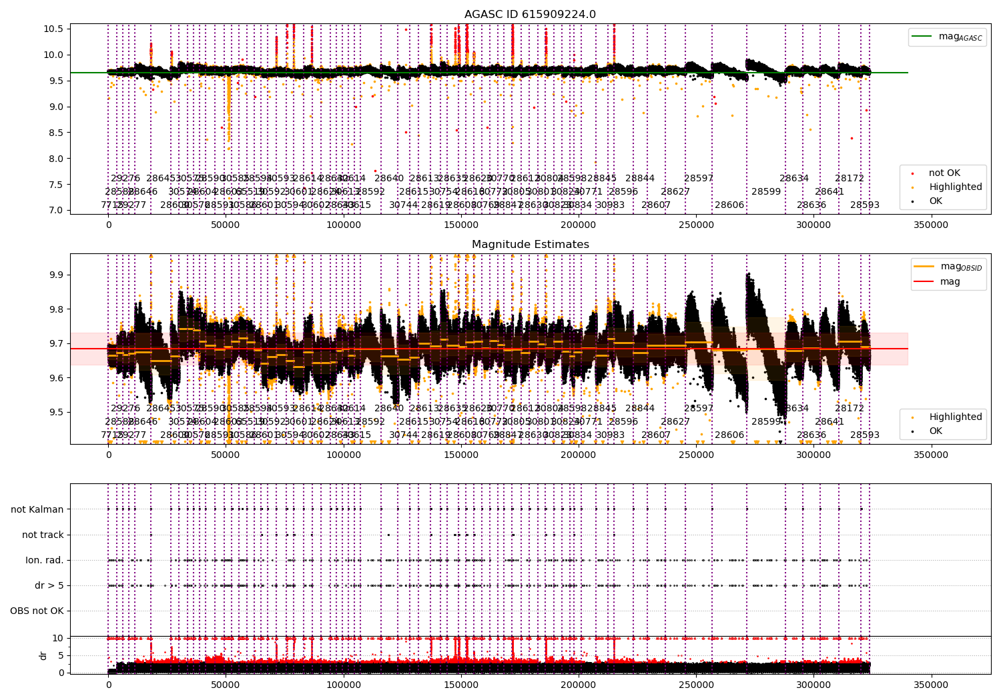1001x700 pixels.
Task: Click obsid label '28593' in the top plot
Action: [x=865, y=205]
